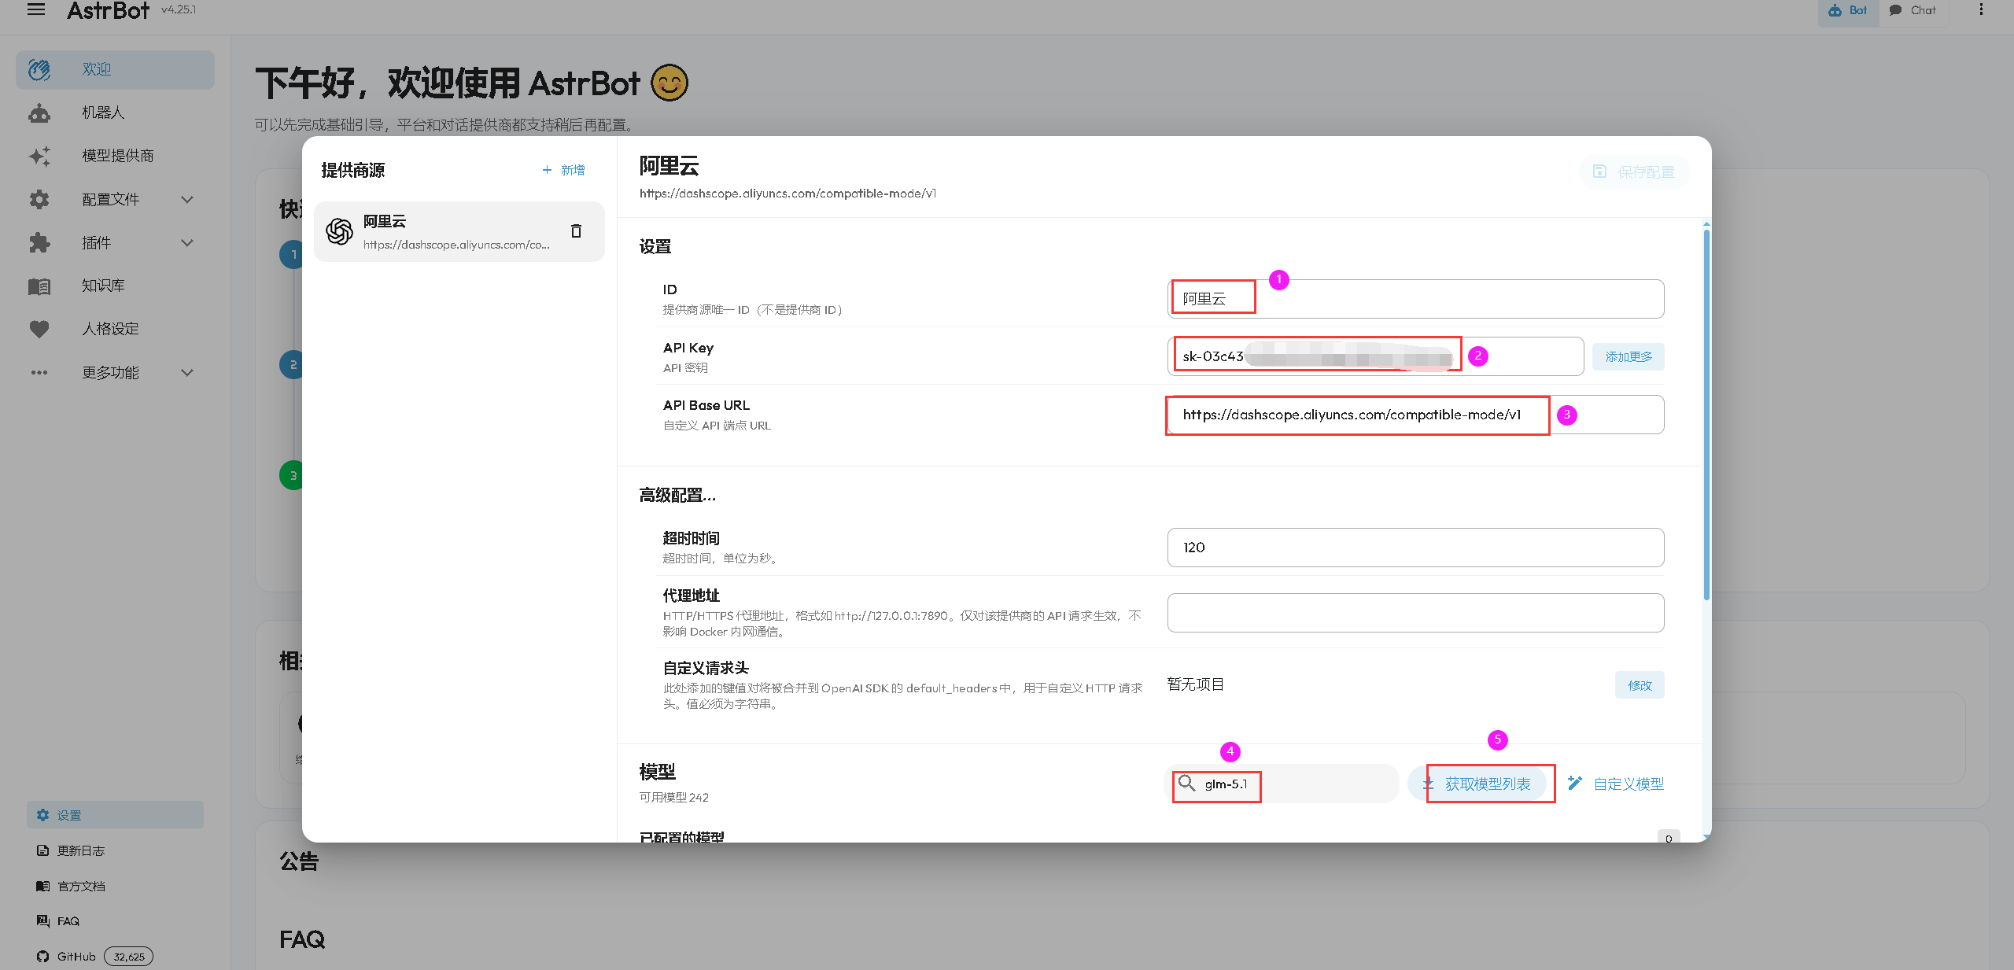Open the 机器人 section
Screen dimensions: 2014x970
(x=115, y=112)
